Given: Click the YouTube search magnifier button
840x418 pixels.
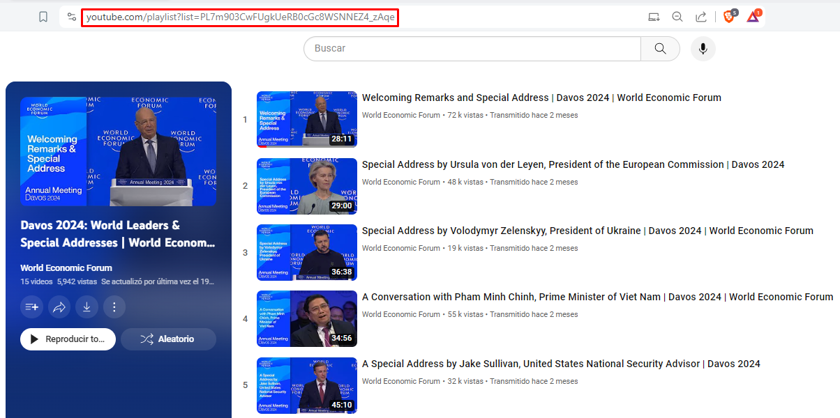Looking at the screenshot, I should [660, 49].
